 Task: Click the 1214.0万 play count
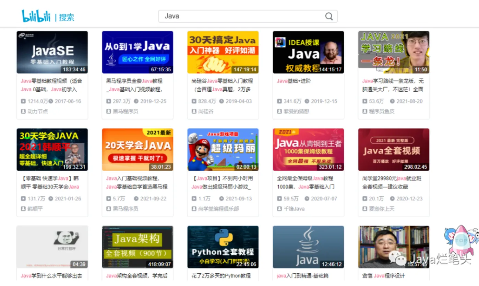pos(38,101)
